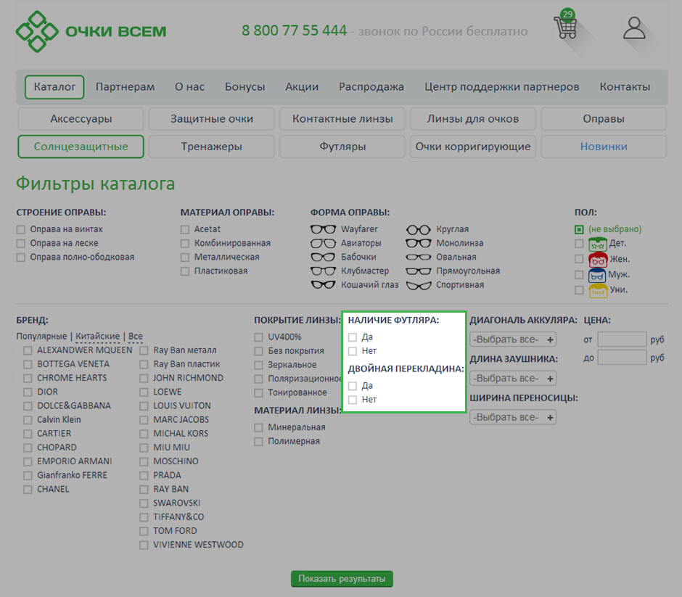The width and height of the screenshot is (682, 597).
Task: Open the shopping cart icon
Action: (x=565, y=28)
